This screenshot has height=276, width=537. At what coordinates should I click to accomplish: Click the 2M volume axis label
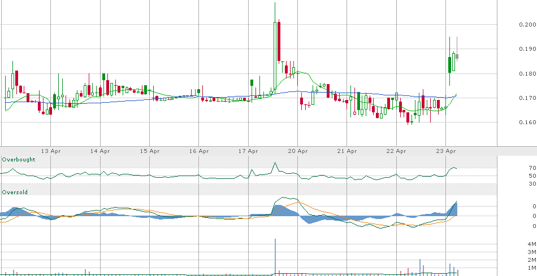[532, 260]
